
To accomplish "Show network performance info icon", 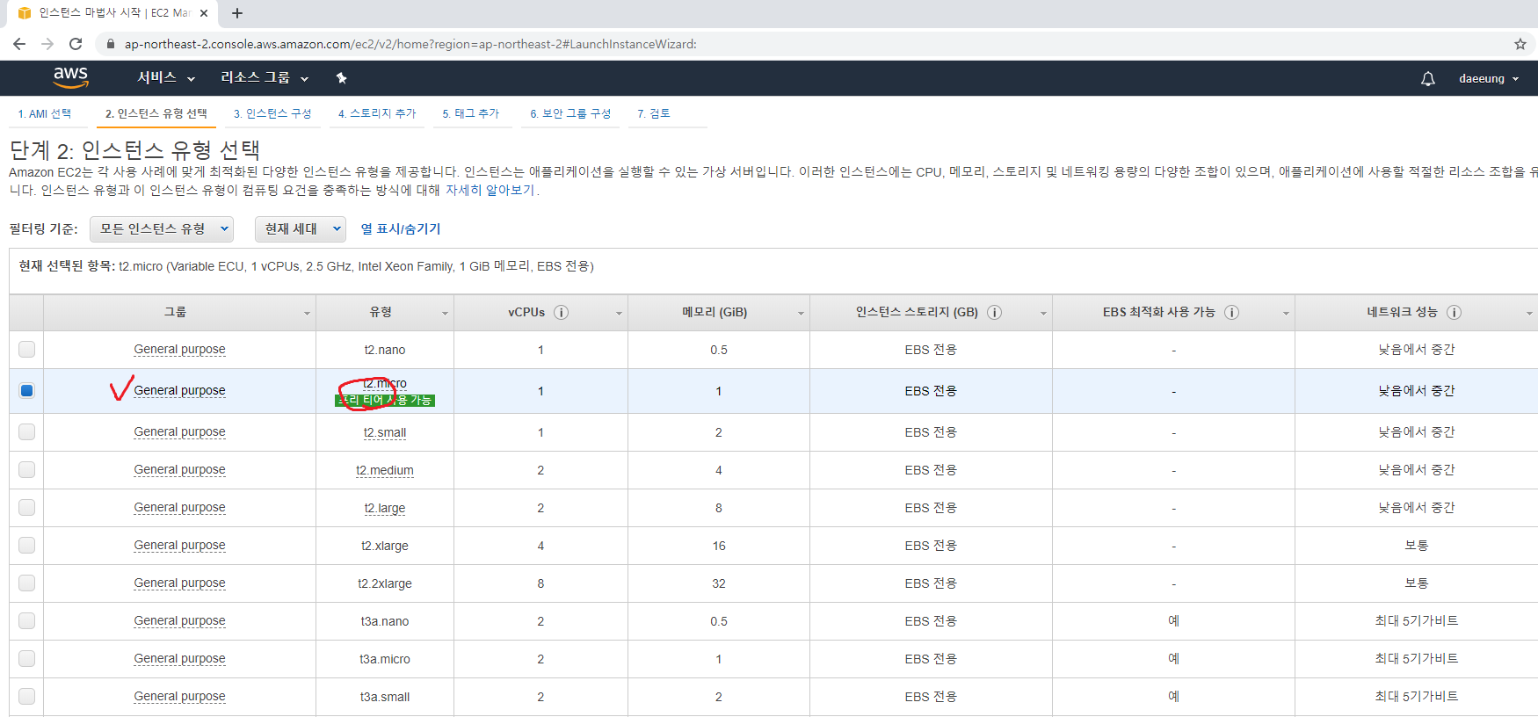I will point(1454,312).
